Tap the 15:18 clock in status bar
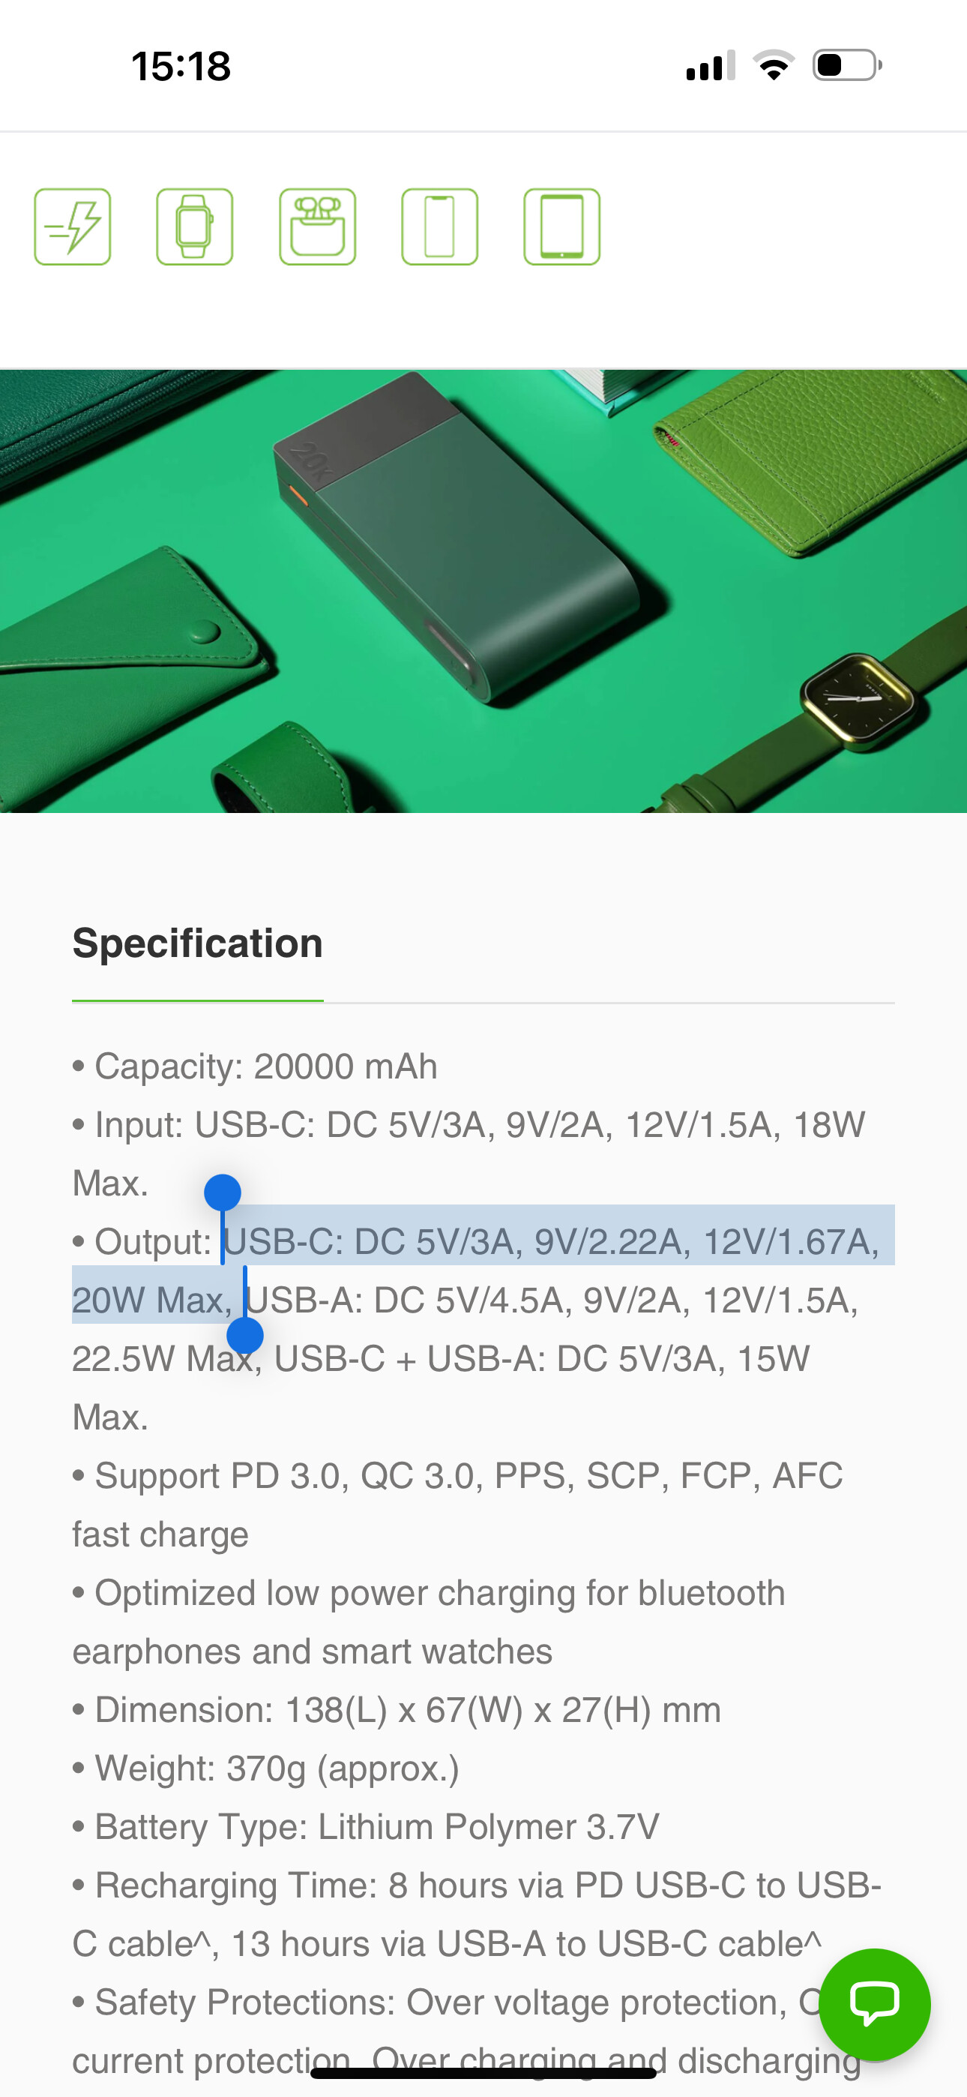This screenshot has height=2097, width=967. 181,66
